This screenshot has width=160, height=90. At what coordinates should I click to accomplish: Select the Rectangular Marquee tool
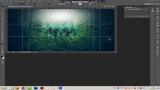click(2, 11)
